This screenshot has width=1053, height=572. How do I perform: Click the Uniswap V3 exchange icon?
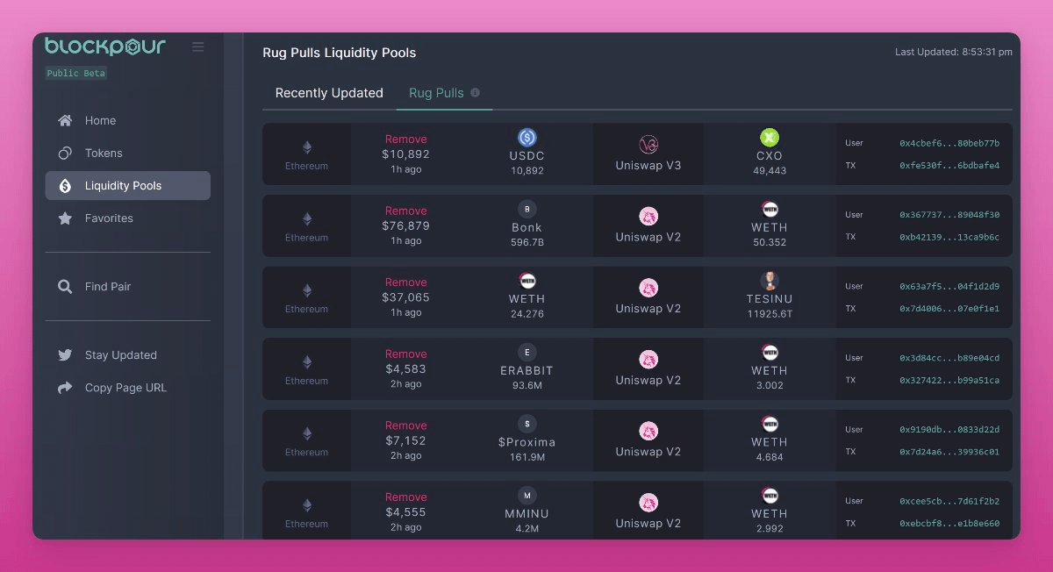tap(648, 145)
